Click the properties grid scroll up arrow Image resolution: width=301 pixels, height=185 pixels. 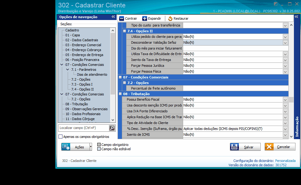[x=291, y=25]
